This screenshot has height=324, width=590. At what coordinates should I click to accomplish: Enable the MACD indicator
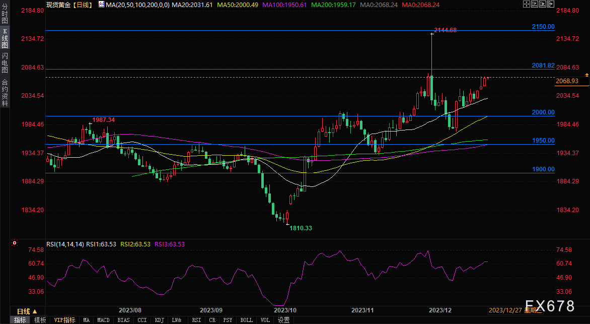[x=103, y=320]
